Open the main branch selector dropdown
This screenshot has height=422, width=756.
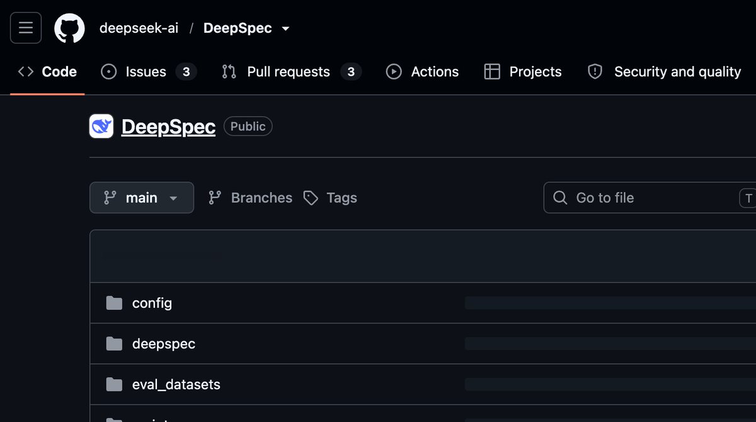point(142,198)
